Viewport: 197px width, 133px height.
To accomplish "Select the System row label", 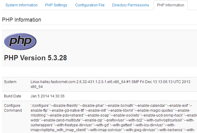I will (10, 82).
